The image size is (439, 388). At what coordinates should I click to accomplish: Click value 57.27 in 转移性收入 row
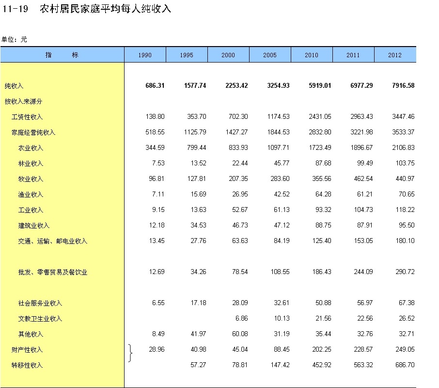pos(198,365)
